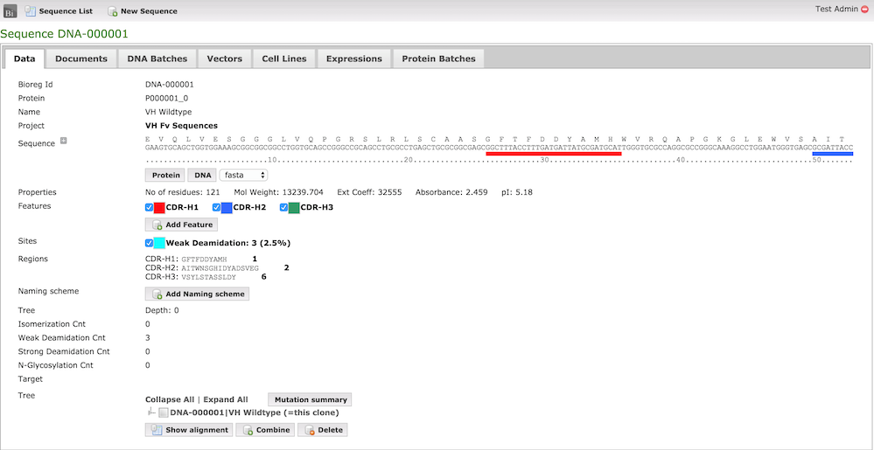
Task: Open the Sequence List
Action: [x=59, y=11]
